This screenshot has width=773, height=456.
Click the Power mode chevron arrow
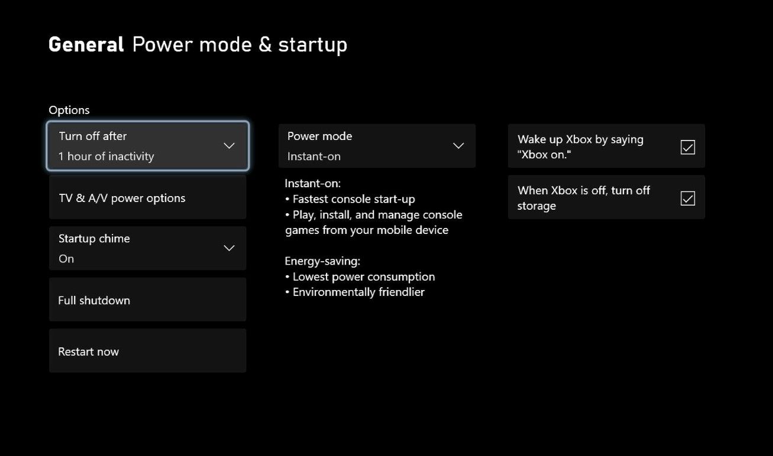[458, 146]
